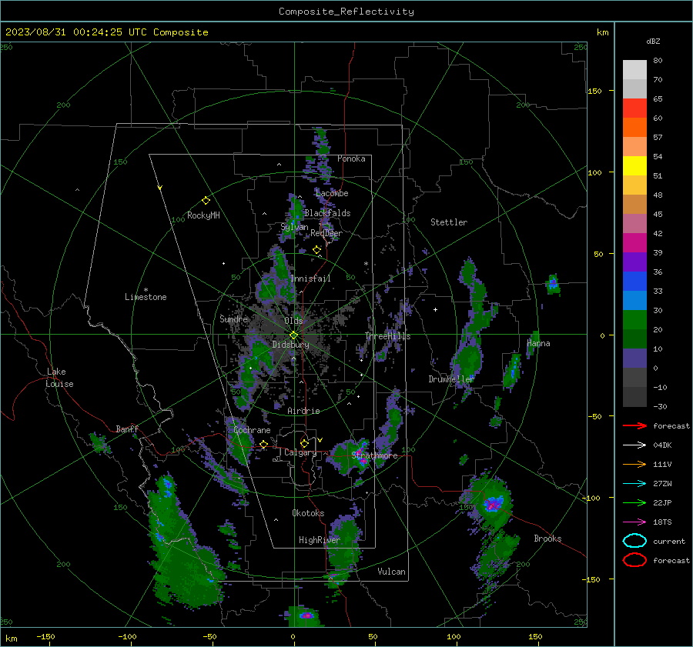Click yellow diamond marker near RockyMH

pos(206,201)
